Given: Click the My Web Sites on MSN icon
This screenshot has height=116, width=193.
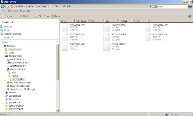Looking at the screenshot, I should [x=8, y=82].
